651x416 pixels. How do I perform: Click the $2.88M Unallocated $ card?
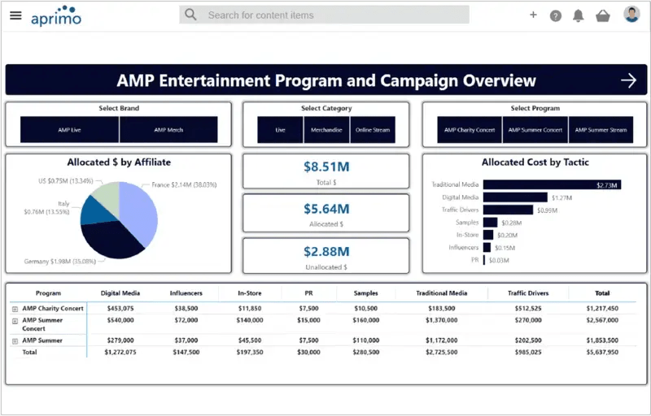pos(326,256)
